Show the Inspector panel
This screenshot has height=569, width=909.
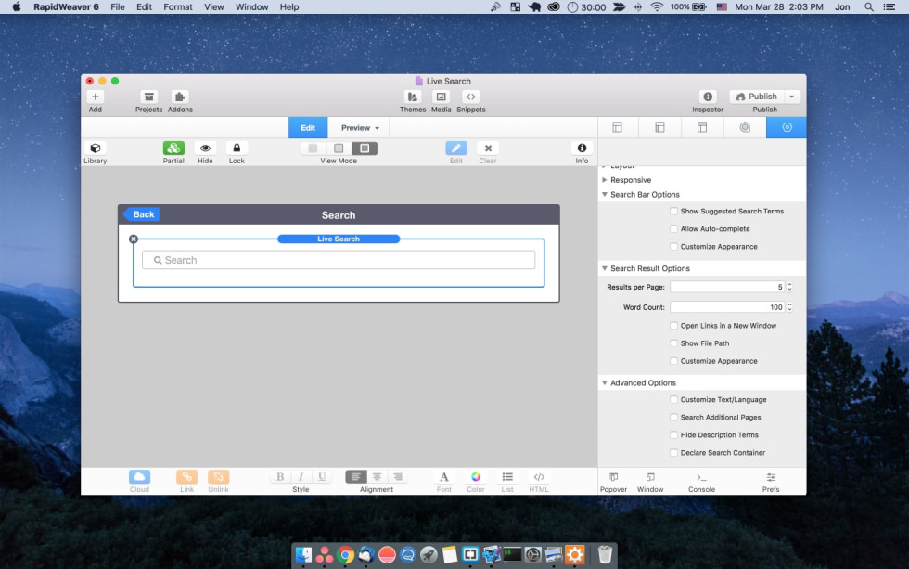point(708,97)
